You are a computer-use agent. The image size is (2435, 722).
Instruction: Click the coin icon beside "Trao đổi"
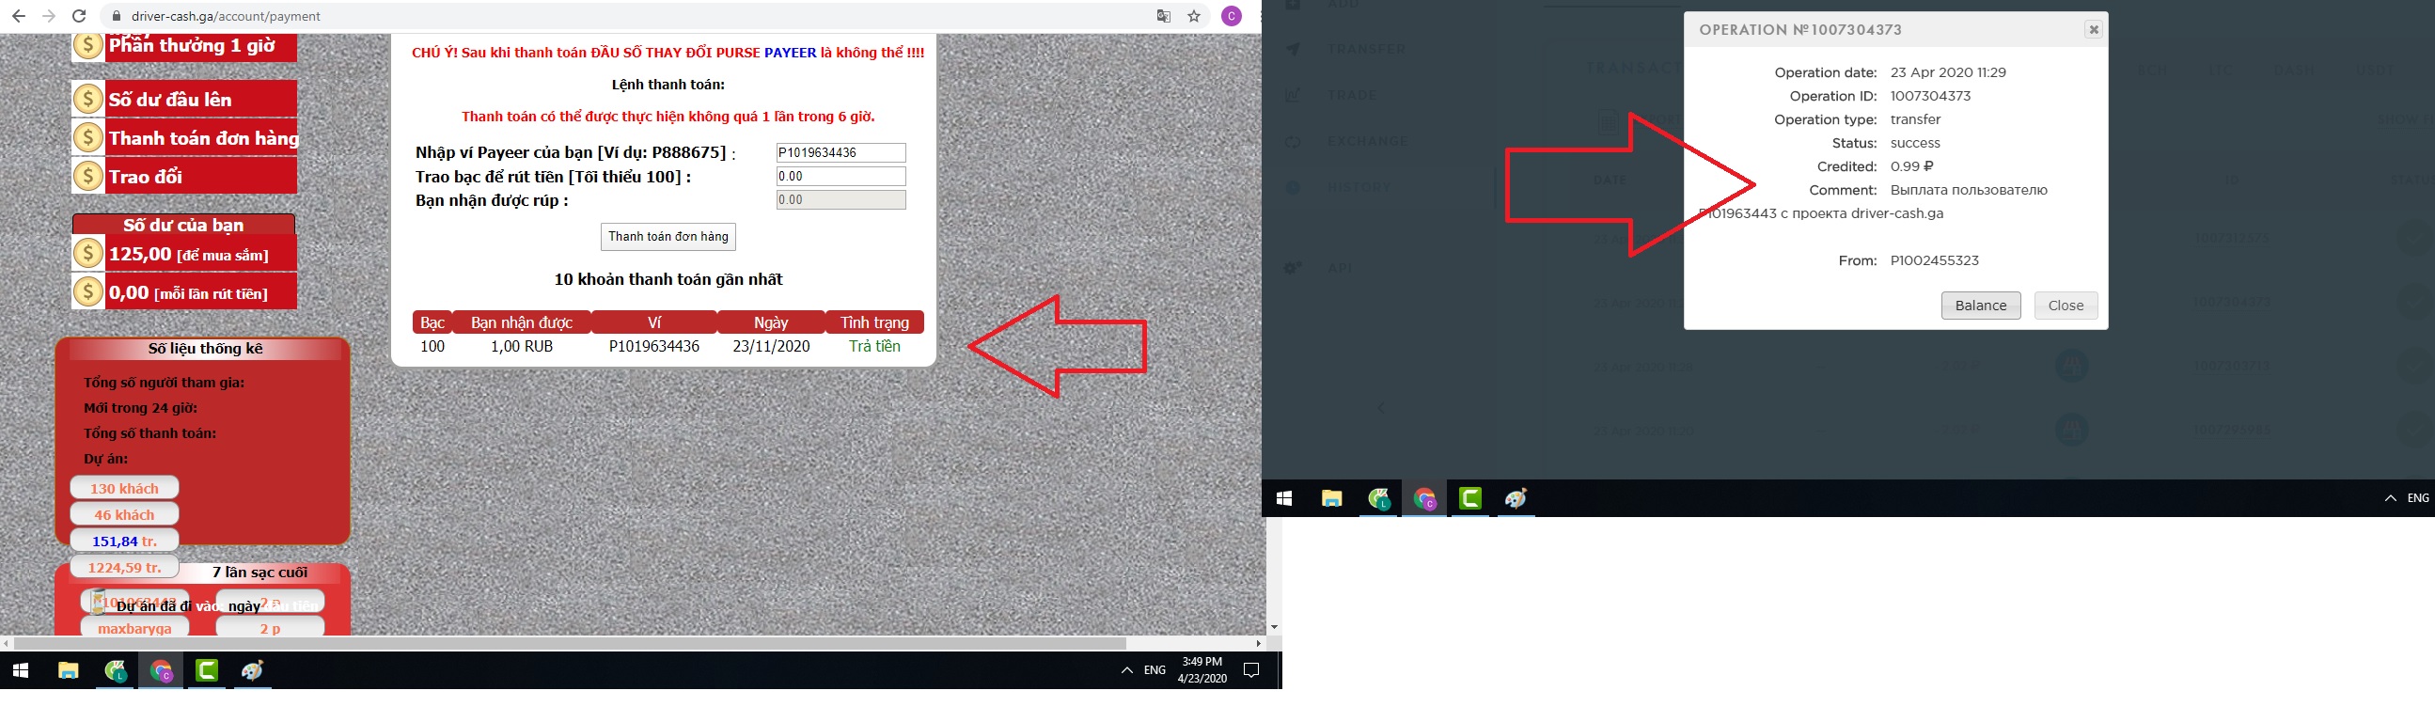pyautogui.click(x=88, y=176)
